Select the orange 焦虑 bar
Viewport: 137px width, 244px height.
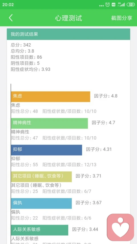(x=51, y=97)
